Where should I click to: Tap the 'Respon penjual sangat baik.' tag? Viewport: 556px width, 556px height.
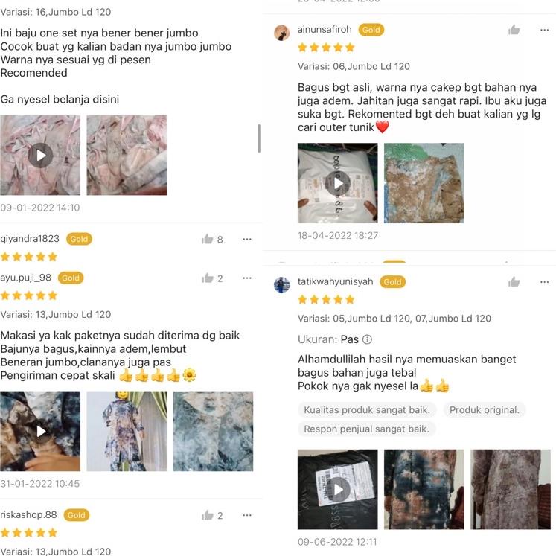point(367,429)
